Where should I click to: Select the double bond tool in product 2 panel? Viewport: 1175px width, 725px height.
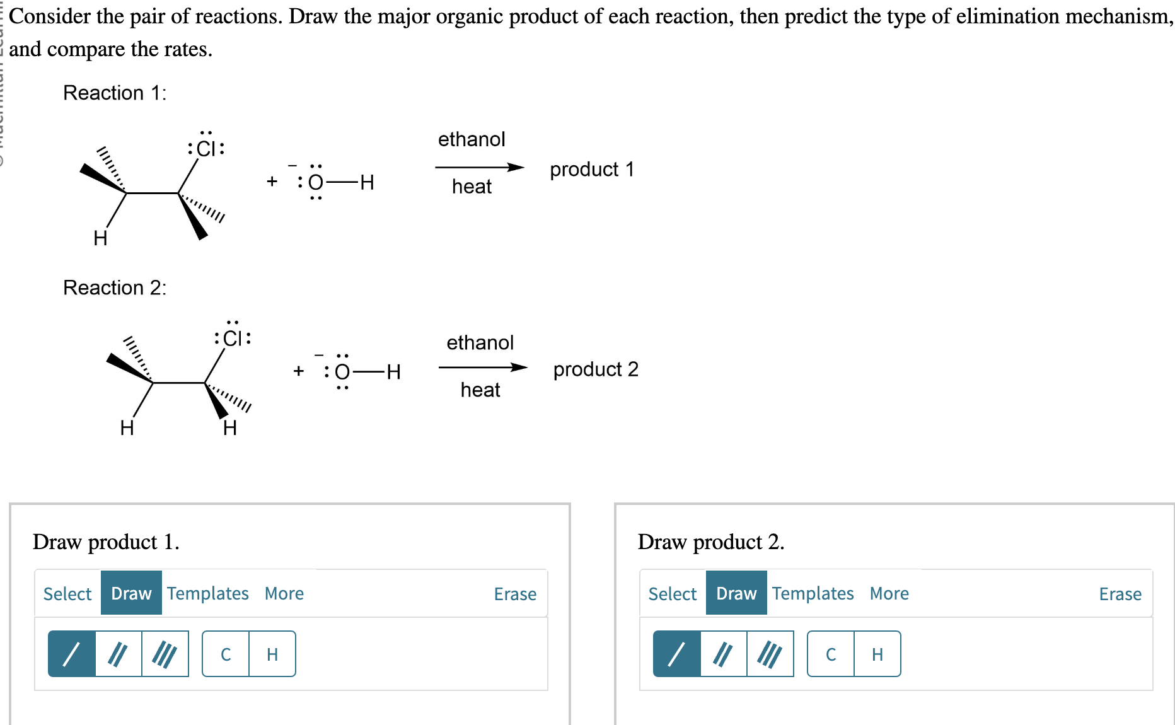[x=724, y=654]
